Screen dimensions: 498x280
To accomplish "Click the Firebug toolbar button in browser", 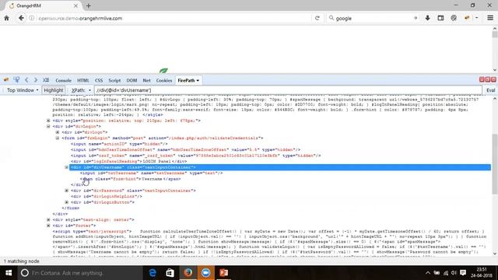I will tap(467, 18).
